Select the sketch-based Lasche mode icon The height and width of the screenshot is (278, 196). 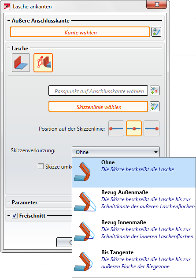click(x=43, y=63)
